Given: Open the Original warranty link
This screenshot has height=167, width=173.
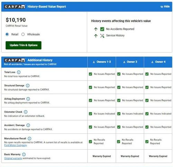Looking at the screenshot, I should pos(13,158).
